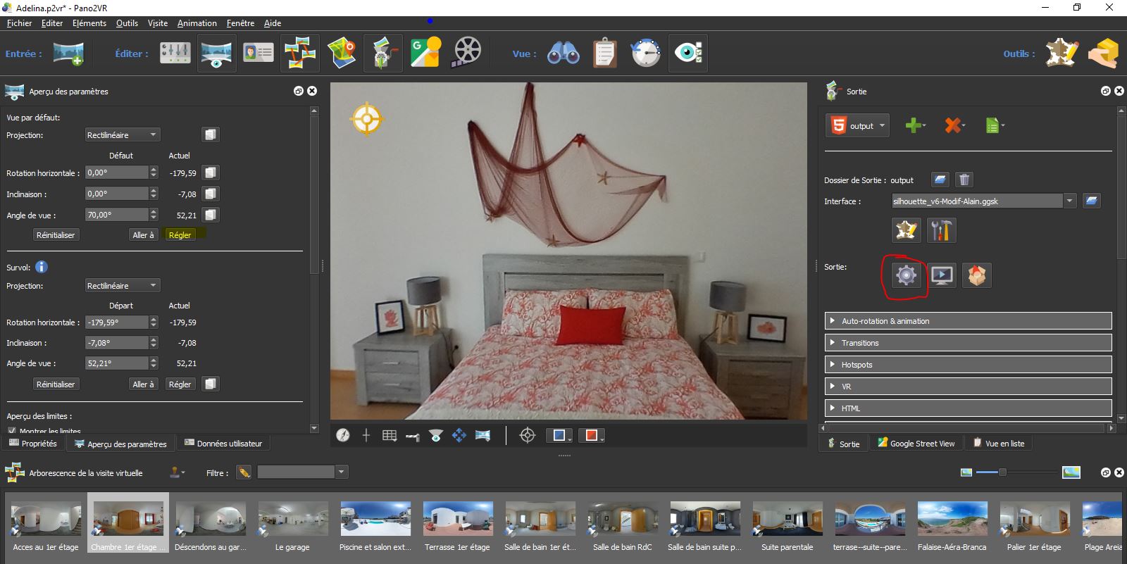
Task: Click the gray target icon below viewer
Action: point(528,435)
